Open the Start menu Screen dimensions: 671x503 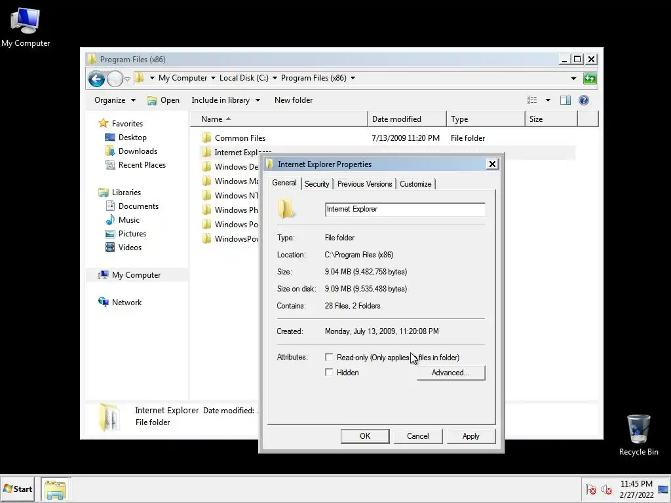click(18, 489)
